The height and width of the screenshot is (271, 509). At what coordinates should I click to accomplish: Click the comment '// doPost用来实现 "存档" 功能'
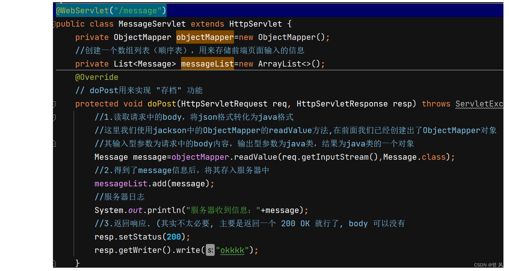(x=139, y=91)
